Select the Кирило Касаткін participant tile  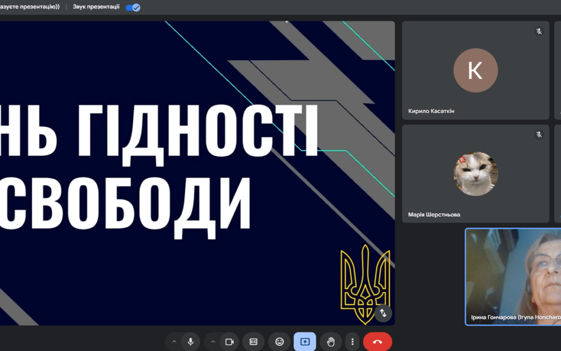[475, 70]
